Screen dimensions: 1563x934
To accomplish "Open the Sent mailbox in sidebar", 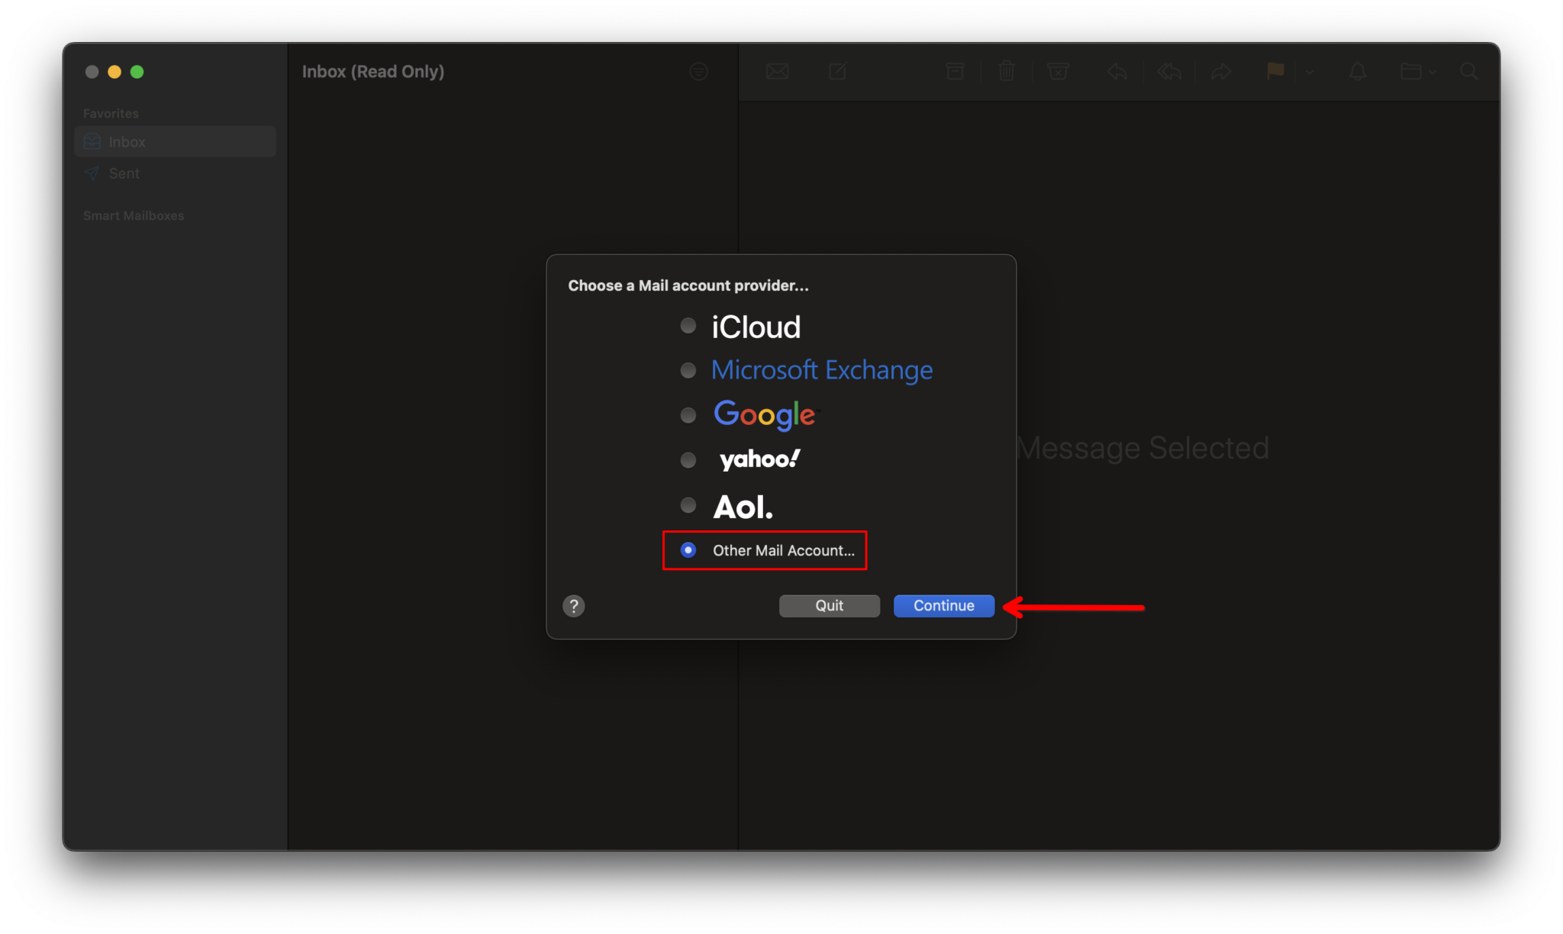I will (176, 173).
